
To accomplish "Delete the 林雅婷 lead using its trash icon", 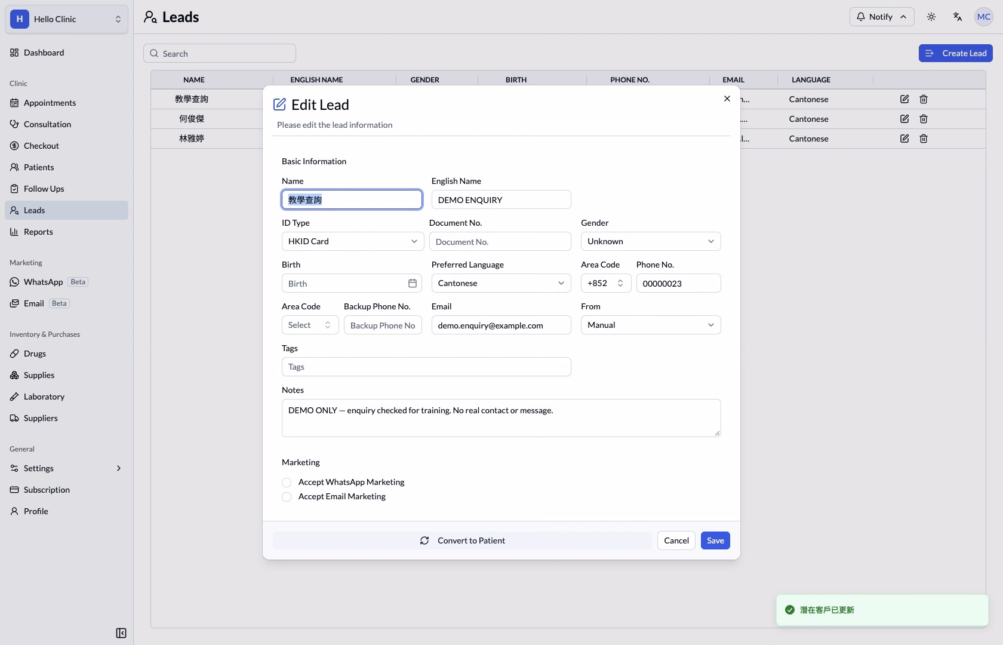I will (x=924, y=139).
